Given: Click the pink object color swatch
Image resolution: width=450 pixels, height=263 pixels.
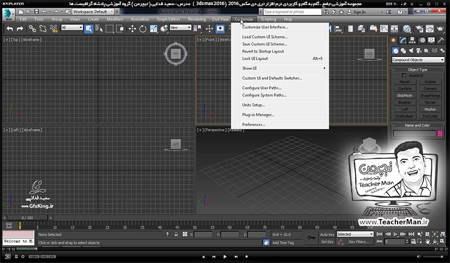Looking at the screenshot, I should click(440, 133).
